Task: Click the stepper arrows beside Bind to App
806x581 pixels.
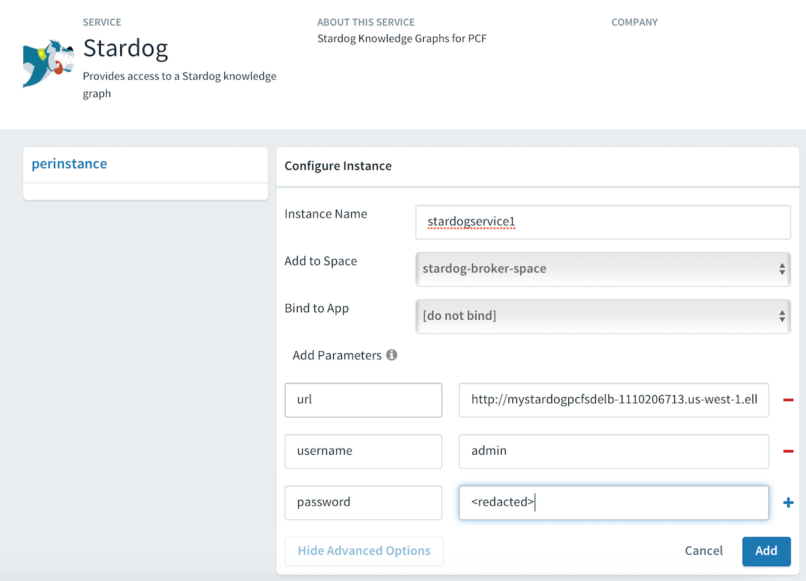Action: pos(781,316)
